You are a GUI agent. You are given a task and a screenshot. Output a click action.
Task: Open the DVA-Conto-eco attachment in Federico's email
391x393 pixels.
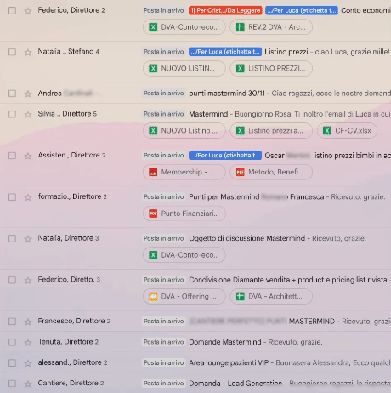184,27
